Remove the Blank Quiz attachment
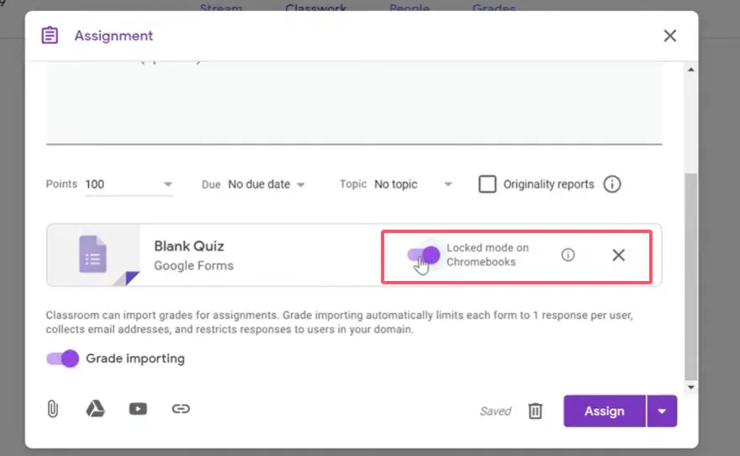 (618, 255)
